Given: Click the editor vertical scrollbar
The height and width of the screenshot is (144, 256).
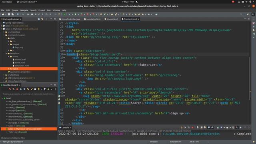Looking at the screenshot, I should point(249,78).
